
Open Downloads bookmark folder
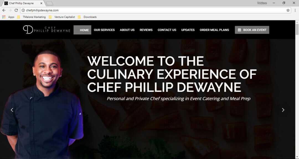click(87, 17)
